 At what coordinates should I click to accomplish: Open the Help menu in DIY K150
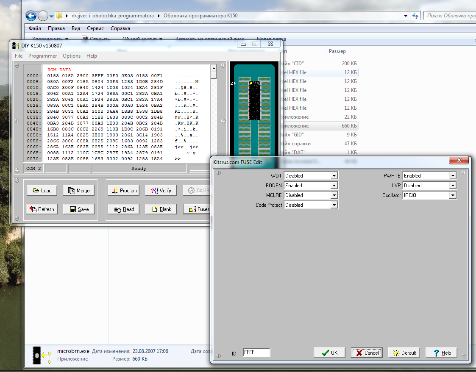click(x=92, y=56)
